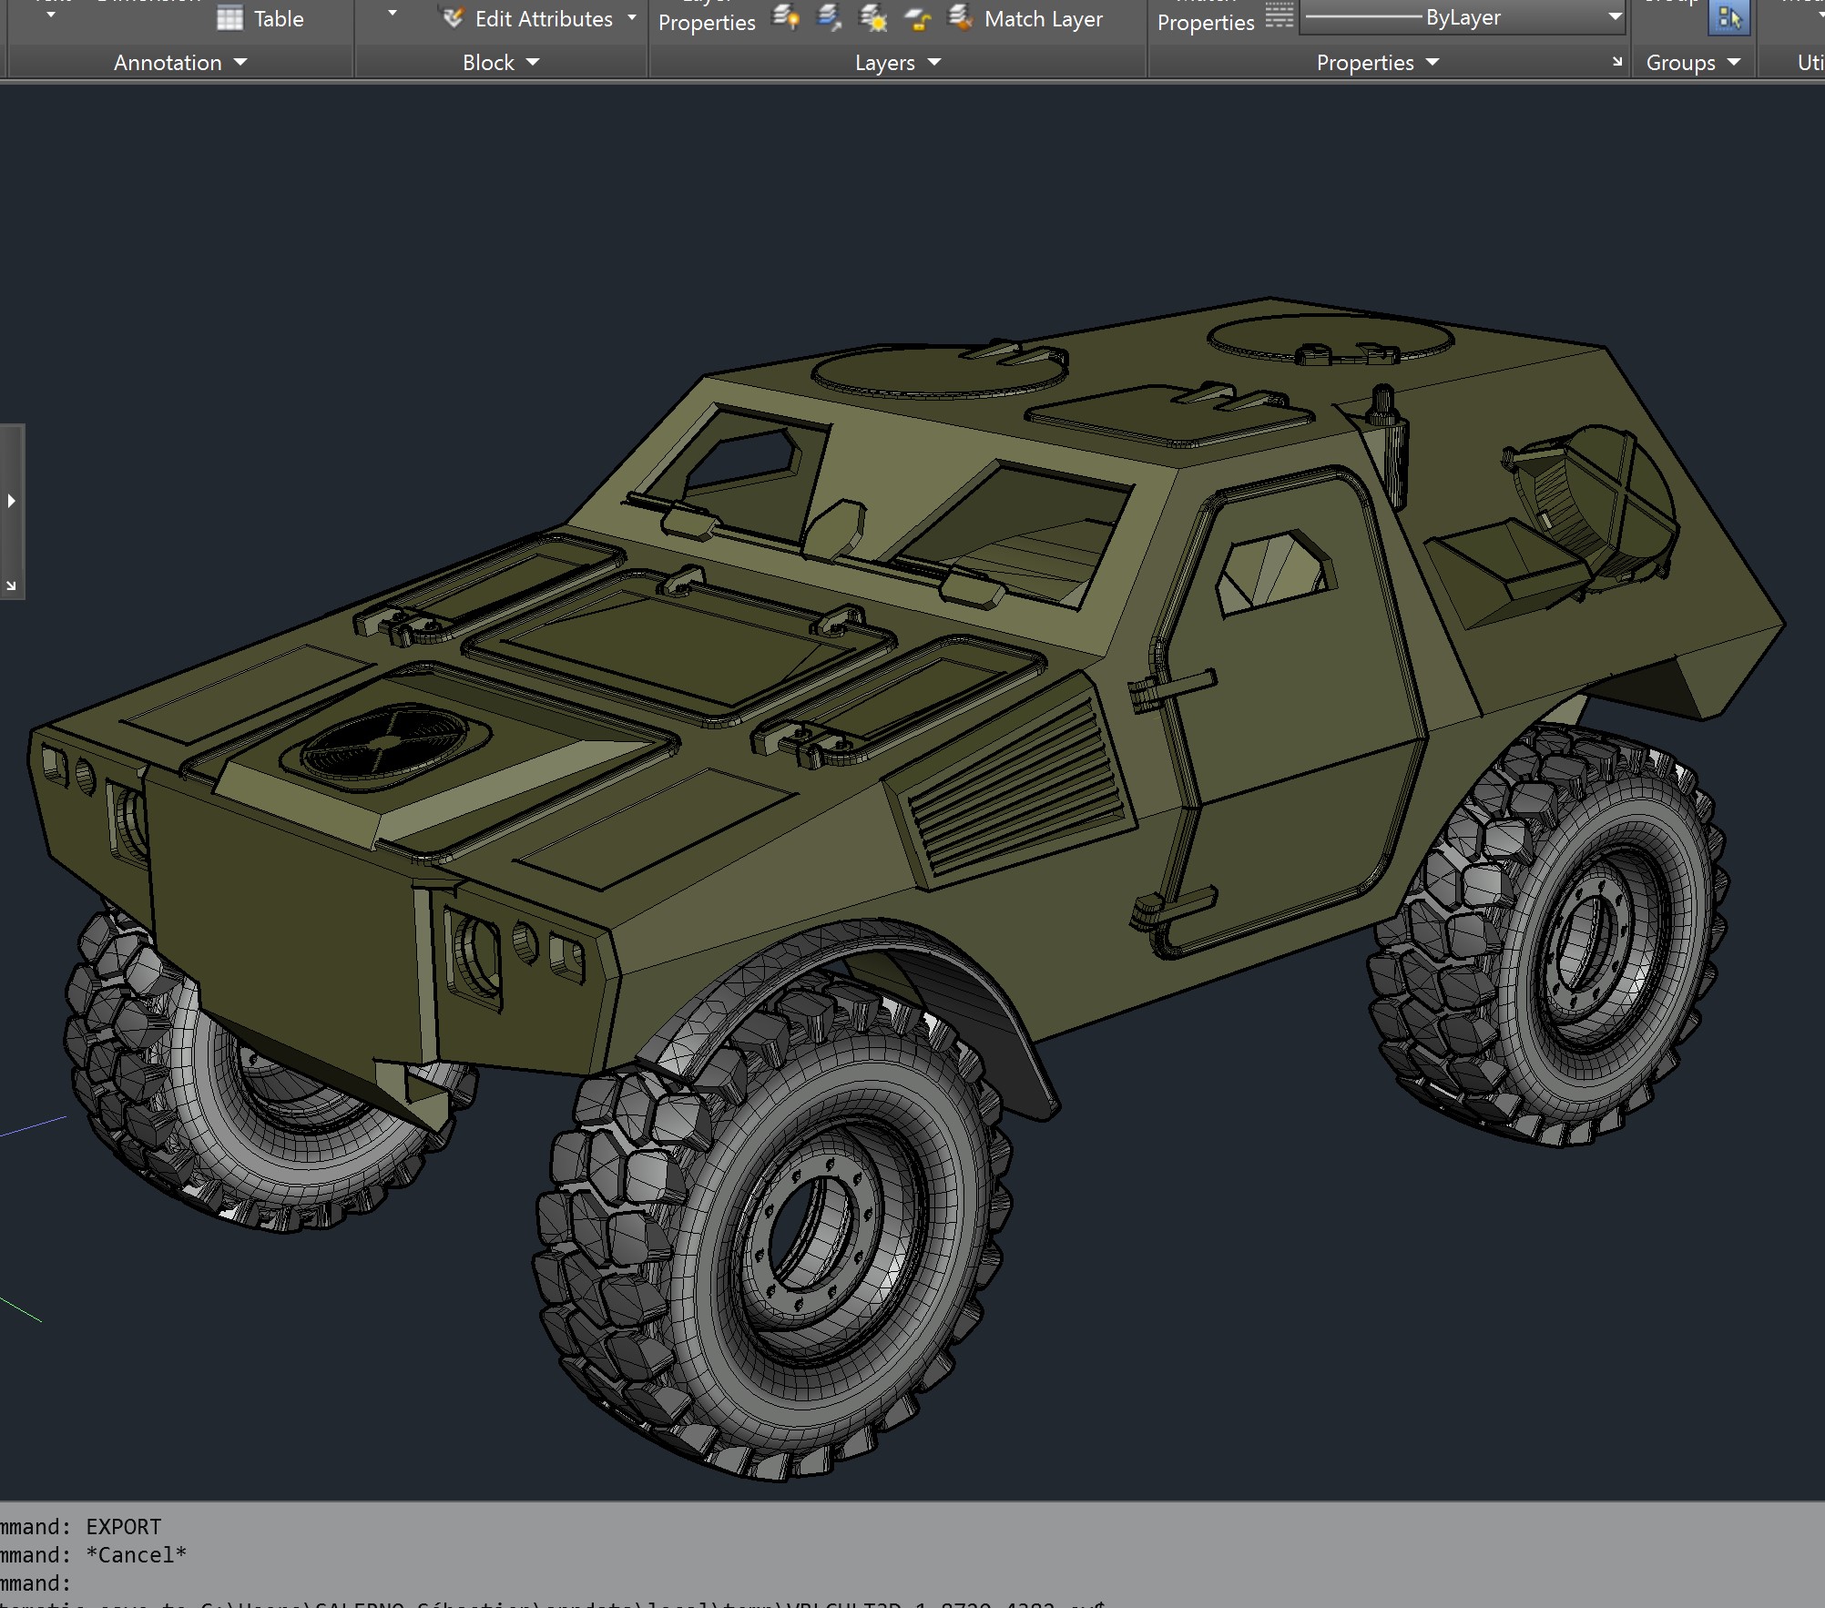Open the ByLayer linetype dropdown

pos(1615,16)
